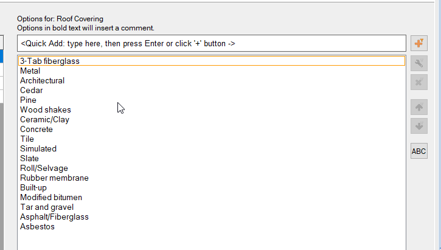The width and height of the screenshot is (441, 250).
Task: Select Rubber membrane in the list
Action: coord(54,178)
